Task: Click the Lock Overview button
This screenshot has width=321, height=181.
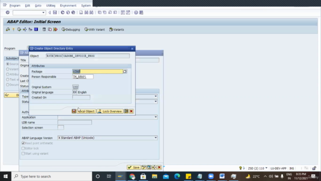Action: (x=110, y=111)
